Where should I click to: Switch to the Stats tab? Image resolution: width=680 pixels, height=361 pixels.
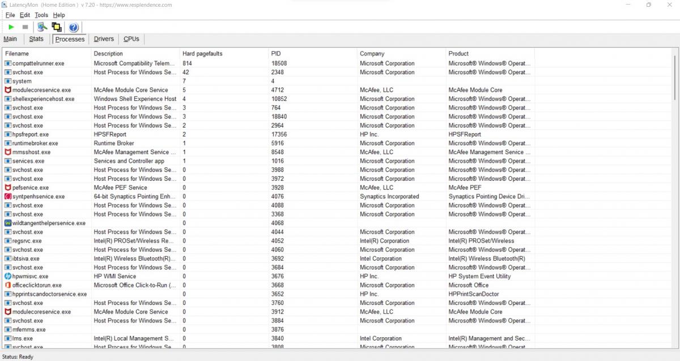tap(36, 39)
